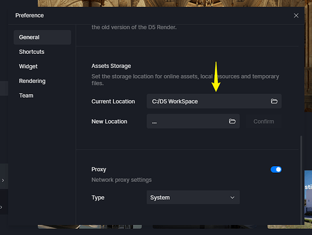Image resolution: width=312 pixels, height=235 pixels.
Task: Browse folder icon for Current Location
Action: [274, 101]
